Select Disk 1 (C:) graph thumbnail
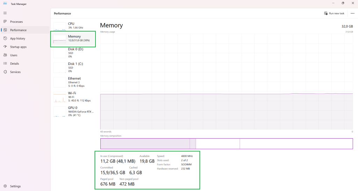Image resolution: width=358 pixels, height=191 pixels. point(59,67)
